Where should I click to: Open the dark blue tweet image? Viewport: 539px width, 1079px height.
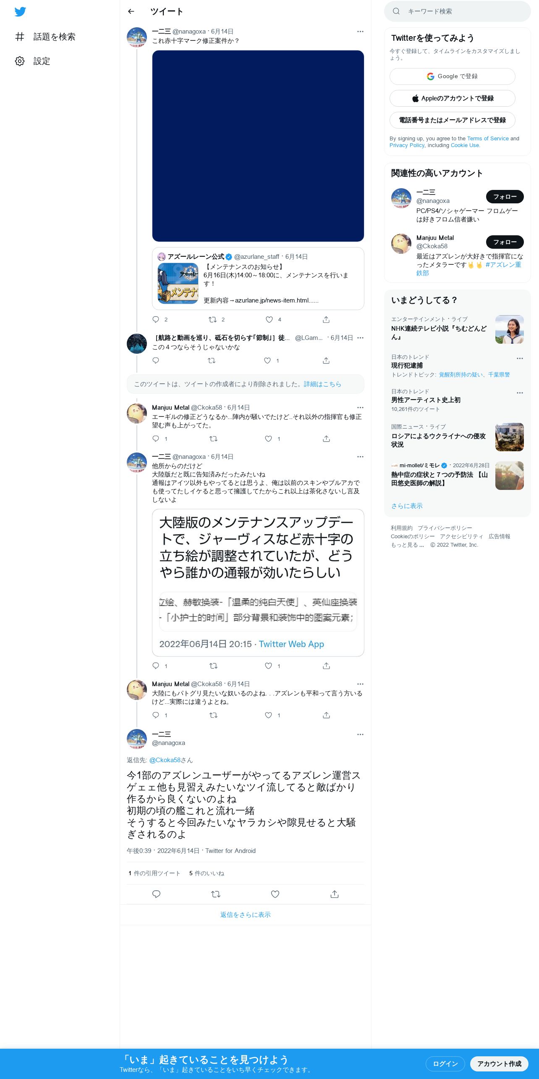[x=258, y=146]
